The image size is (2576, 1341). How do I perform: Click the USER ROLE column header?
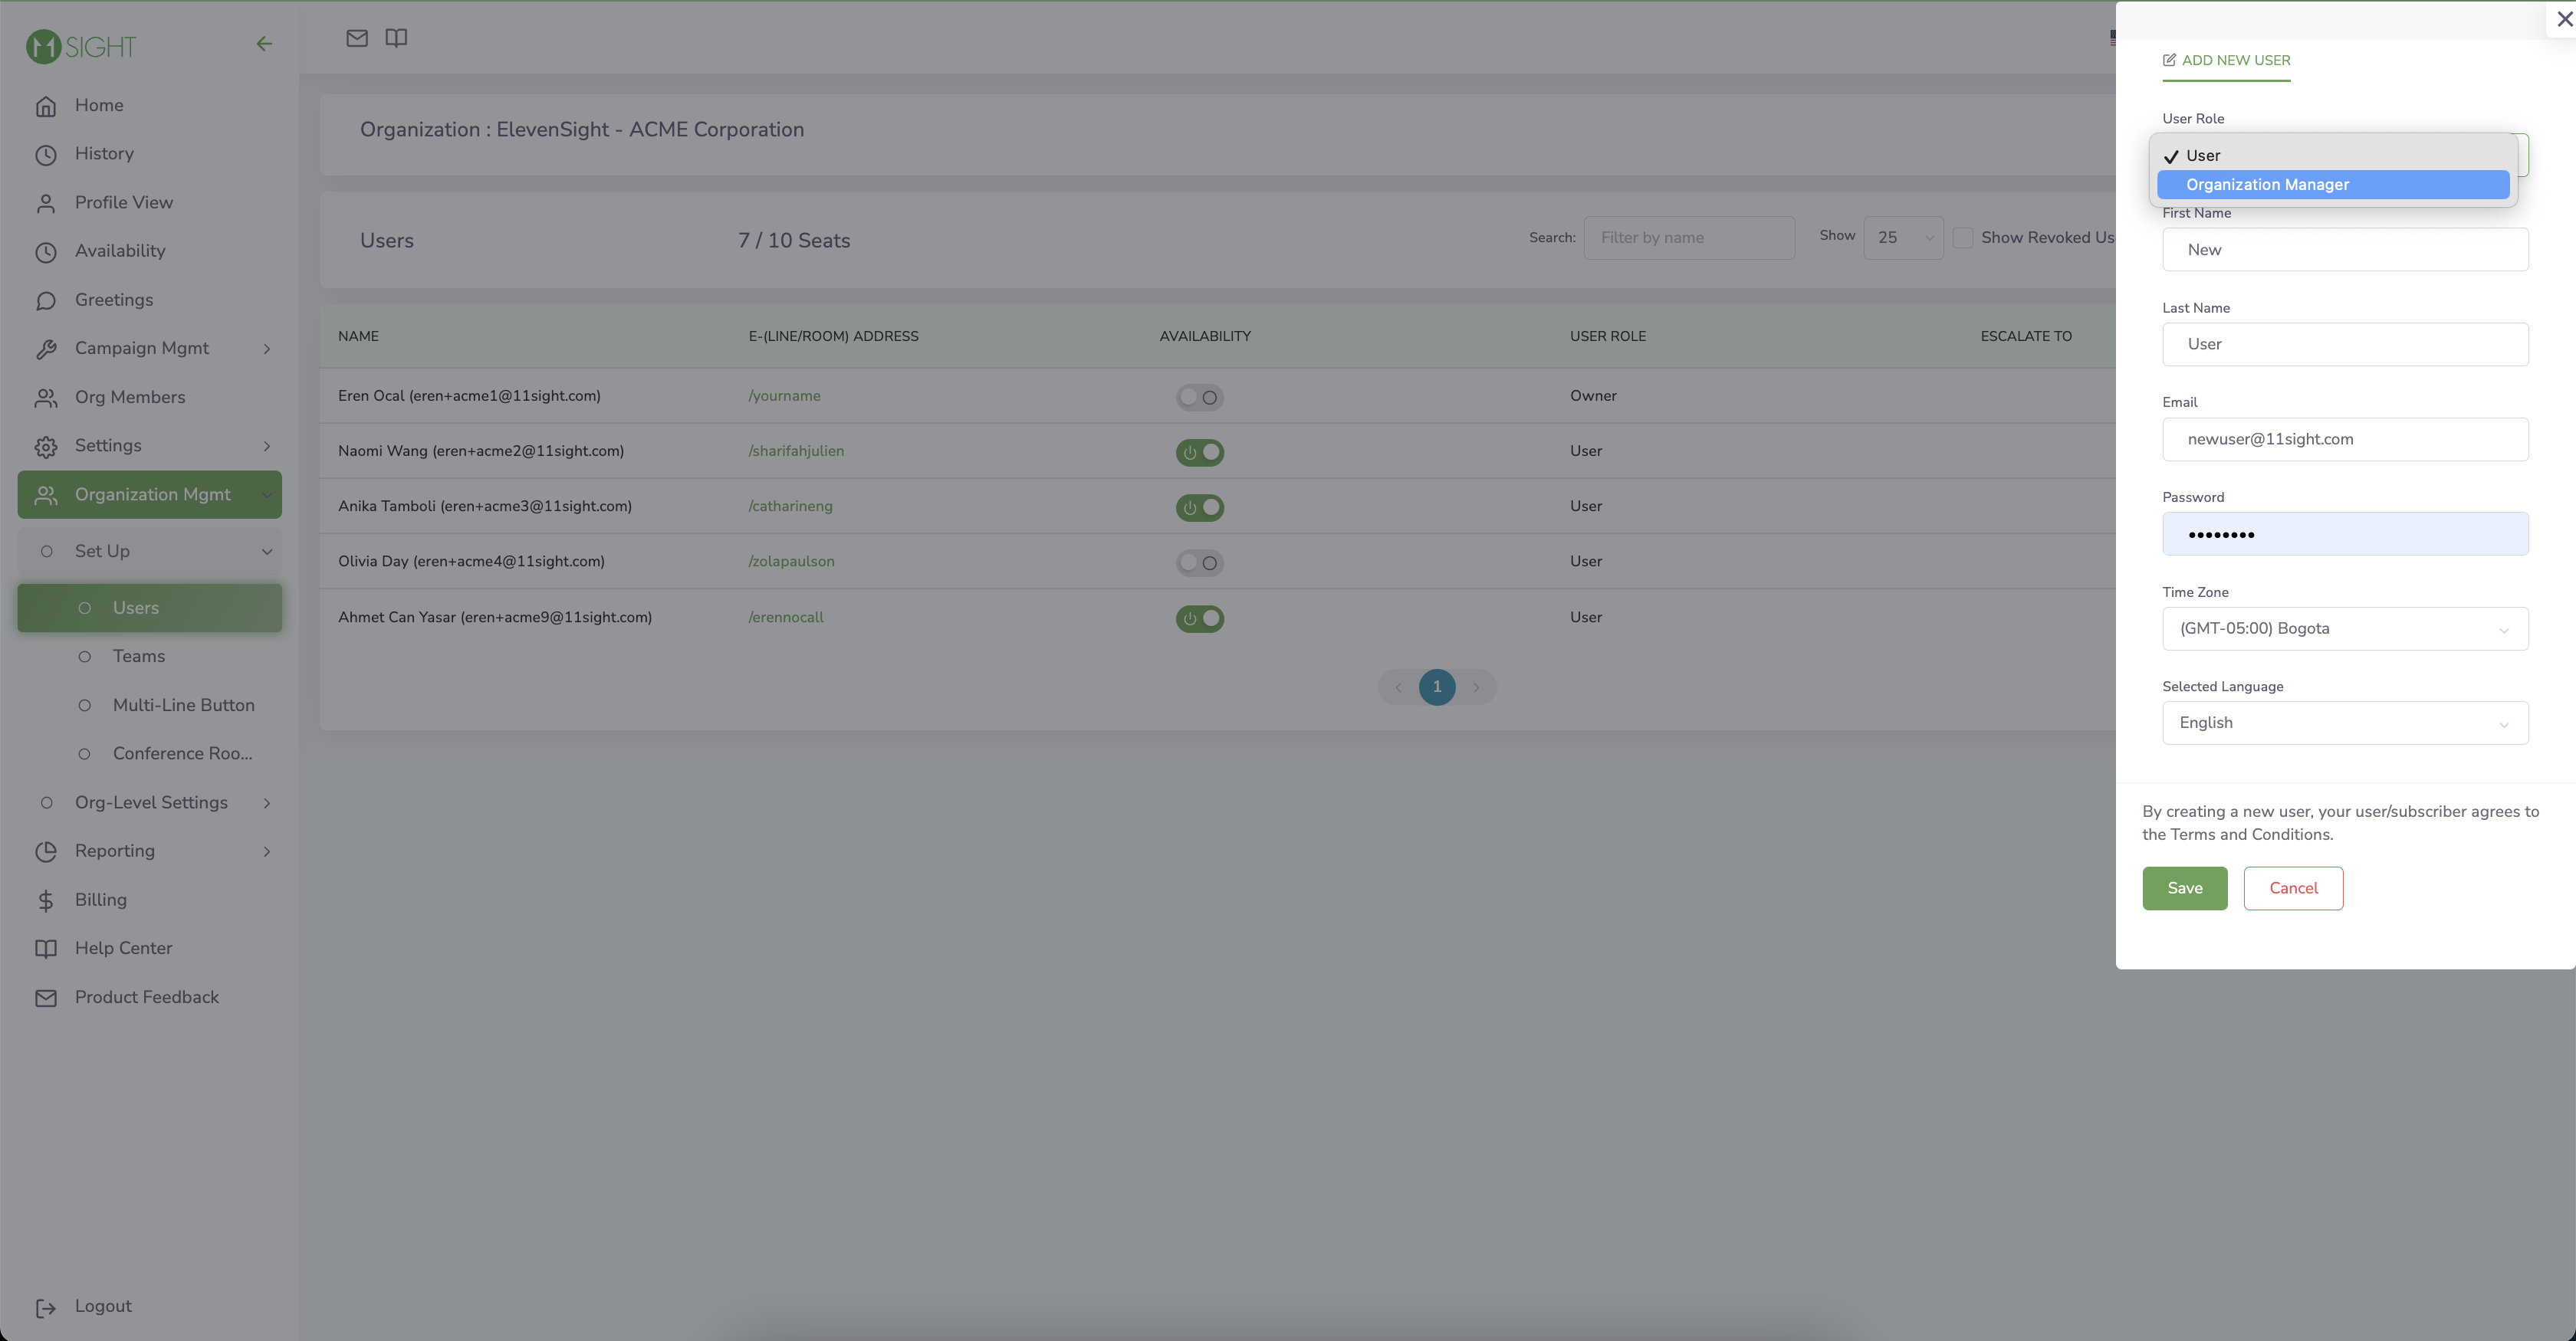[x=1607, y=336]
